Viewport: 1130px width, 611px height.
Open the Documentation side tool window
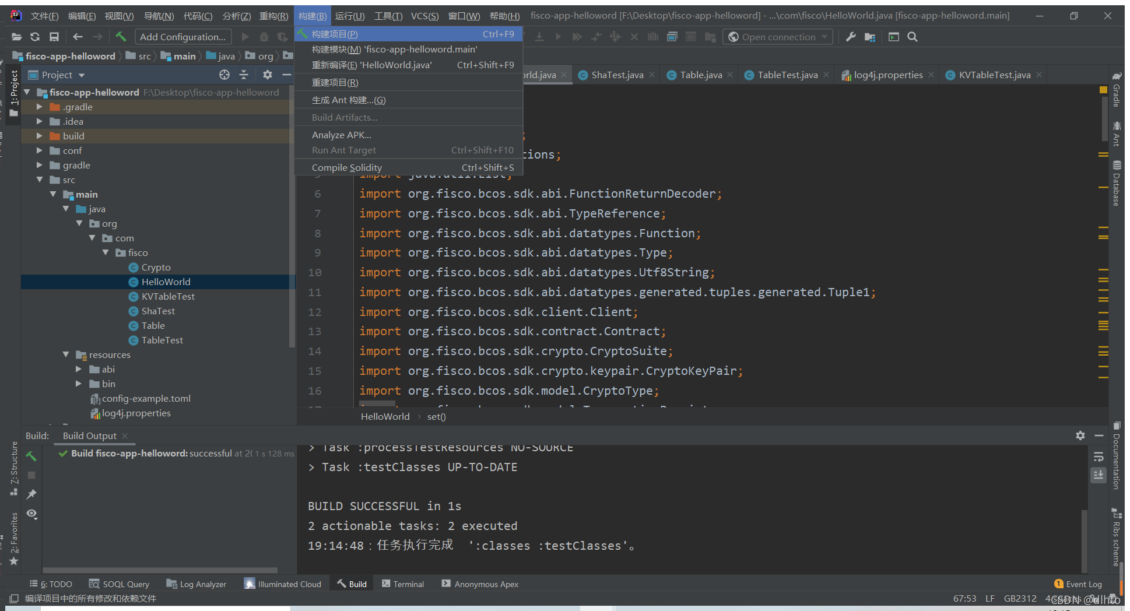pos(1117,455)
